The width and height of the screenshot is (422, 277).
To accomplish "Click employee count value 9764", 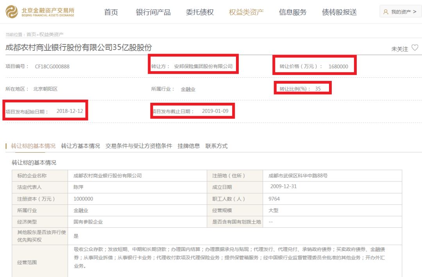I will pos(274,198).
